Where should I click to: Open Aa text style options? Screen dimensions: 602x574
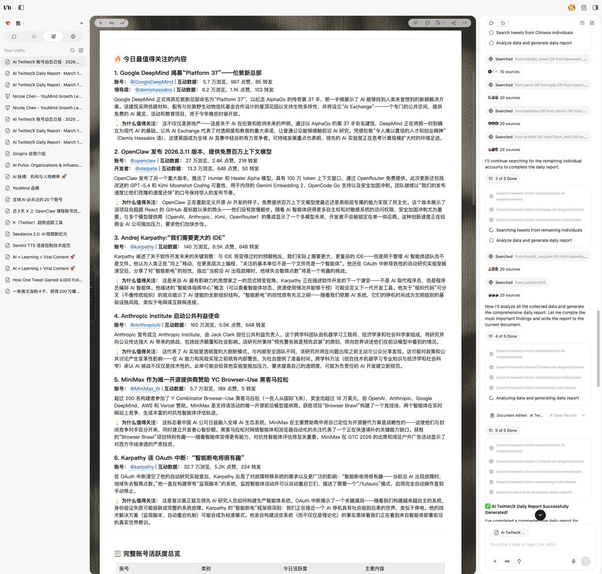(x=111, y=23)
